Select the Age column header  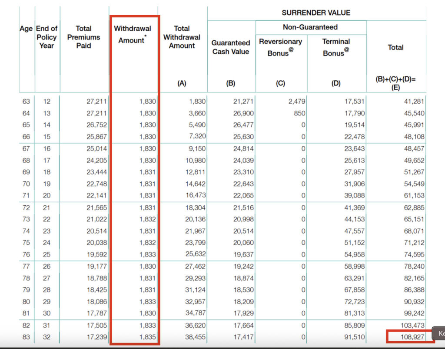26,29
